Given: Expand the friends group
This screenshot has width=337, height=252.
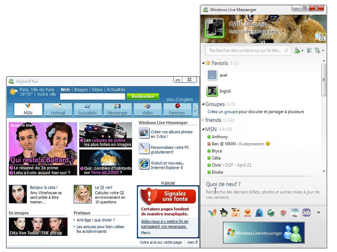Looking at the screenshot, I should (x=203, y=120).
